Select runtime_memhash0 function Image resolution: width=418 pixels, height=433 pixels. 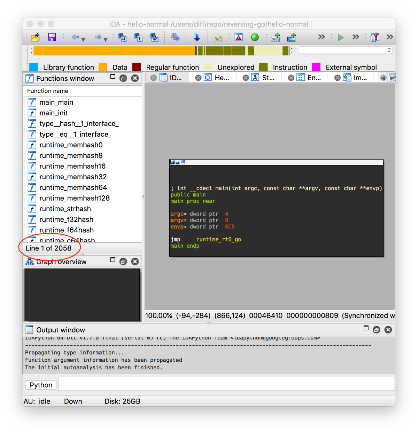[71, 145]
